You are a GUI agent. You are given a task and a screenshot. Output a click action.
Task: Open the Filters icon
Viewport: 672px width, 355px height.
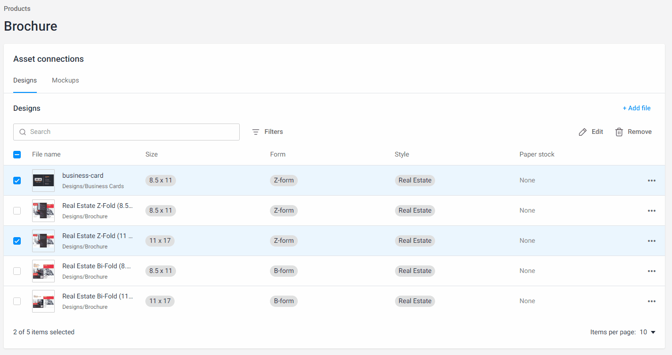pos(255,132)
